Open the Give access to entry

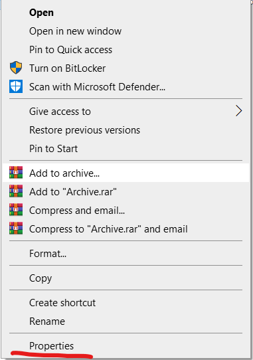[126, 112]
